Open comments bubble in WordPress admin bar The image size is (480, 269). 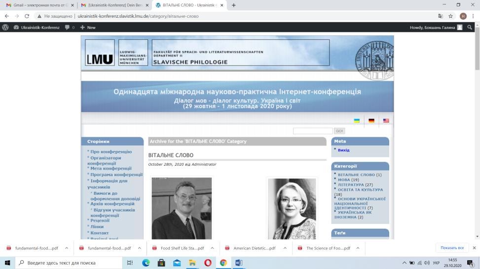click(x=70, y=28)
